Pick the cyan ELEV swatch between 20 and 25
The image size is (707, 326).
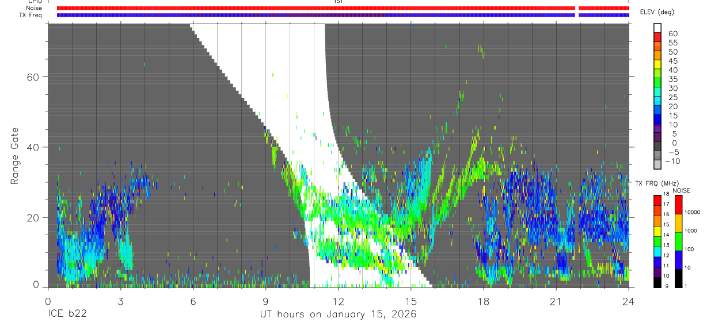[657, 102]
